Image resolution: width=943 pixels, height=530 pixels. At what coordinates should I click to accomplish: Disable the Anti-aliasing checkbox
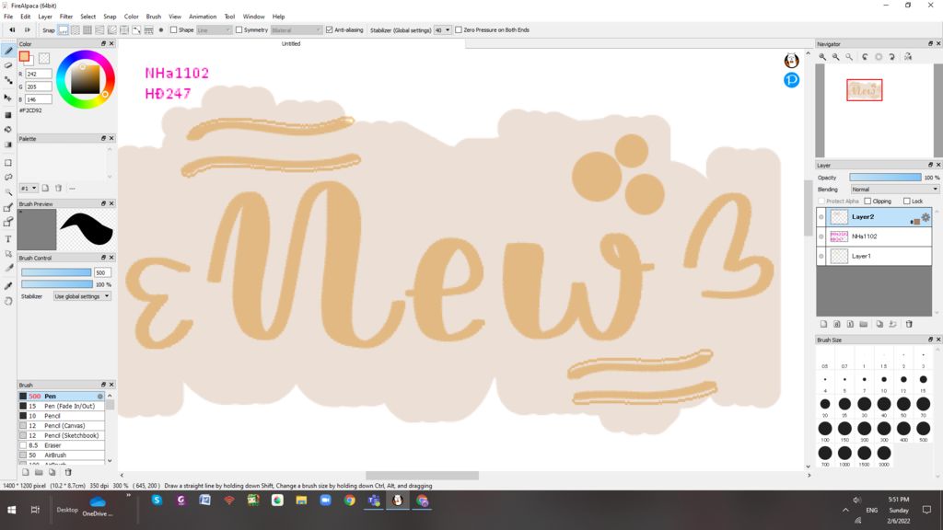pyautogui.click(x=329, y=30)
